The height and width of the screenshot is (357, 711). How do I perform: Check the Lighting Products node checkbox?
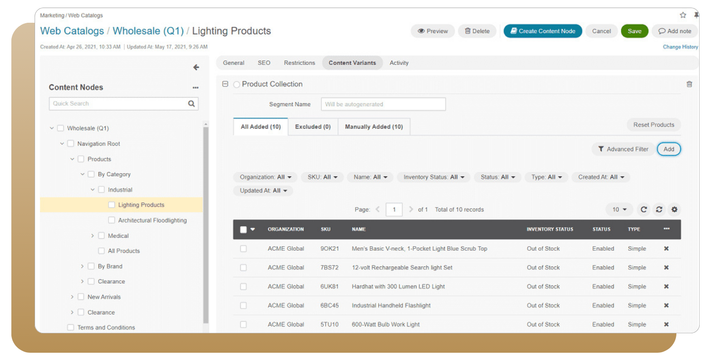tap(111, 205)
